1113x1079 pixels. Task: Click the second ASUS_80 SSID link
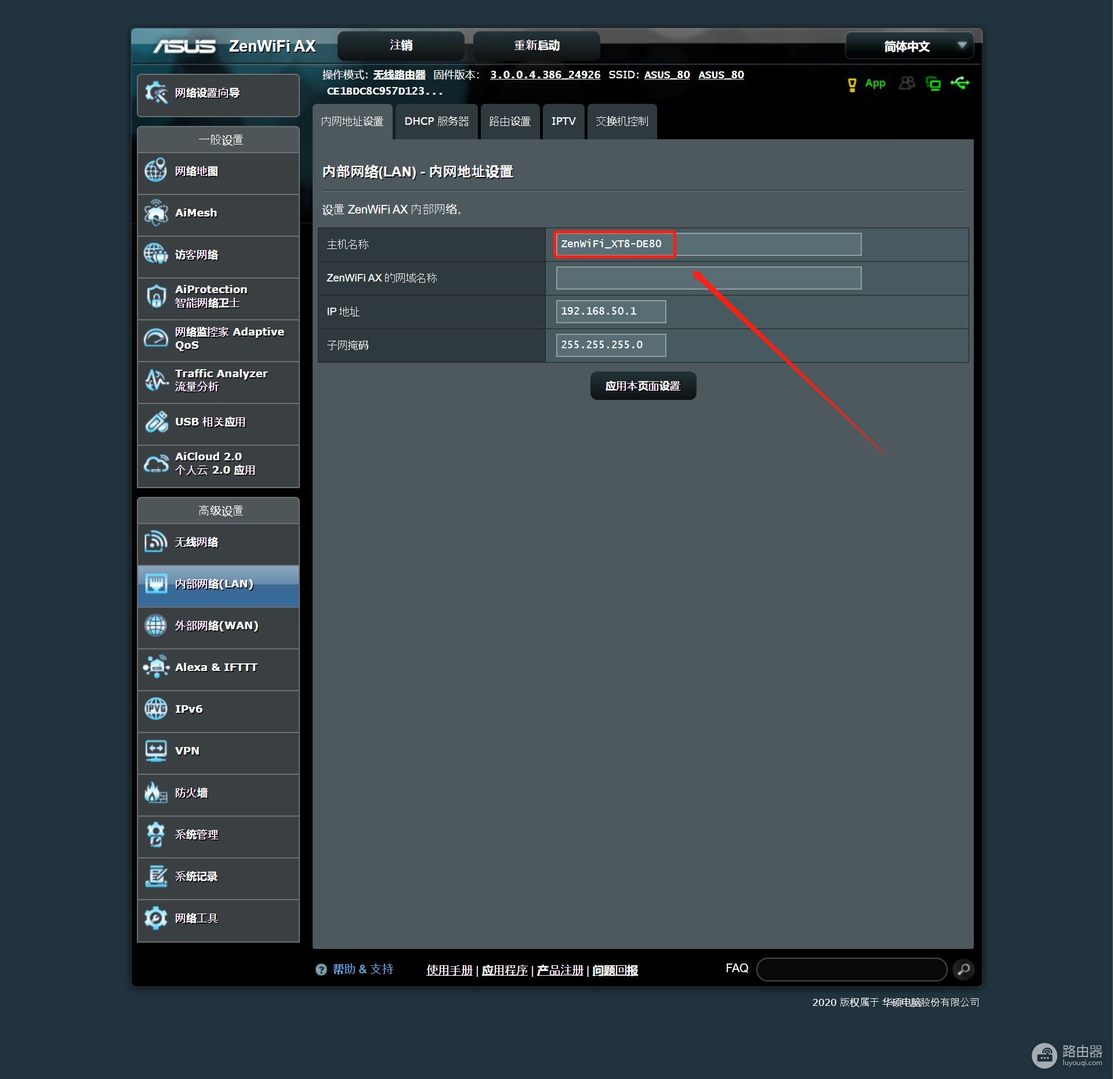721,75
